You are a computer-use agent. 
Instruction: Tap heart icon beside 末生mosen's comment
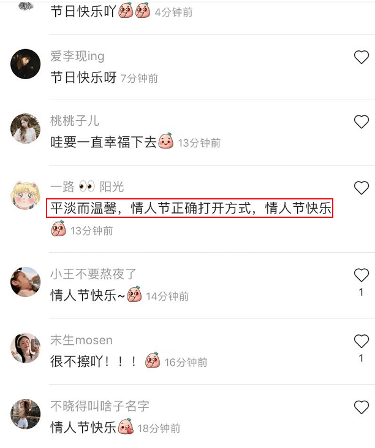click(362, 341)
